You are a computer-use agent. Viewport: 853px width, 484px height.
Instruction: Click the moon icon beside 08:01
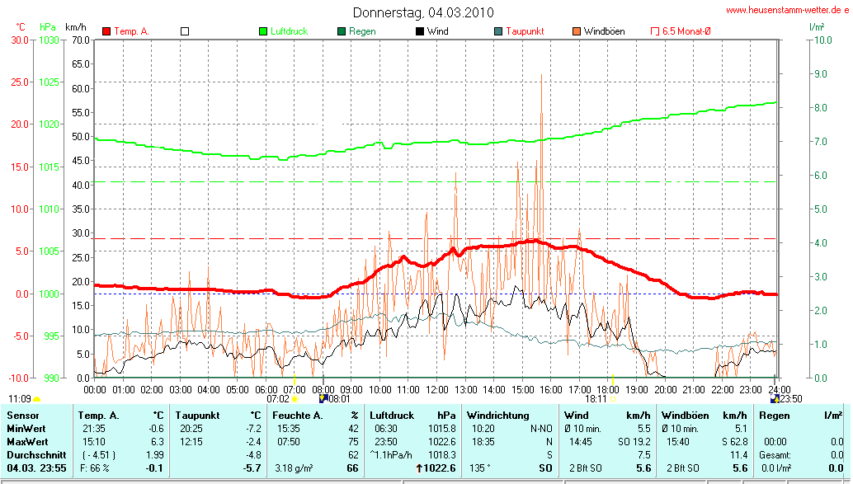(323, 397)
